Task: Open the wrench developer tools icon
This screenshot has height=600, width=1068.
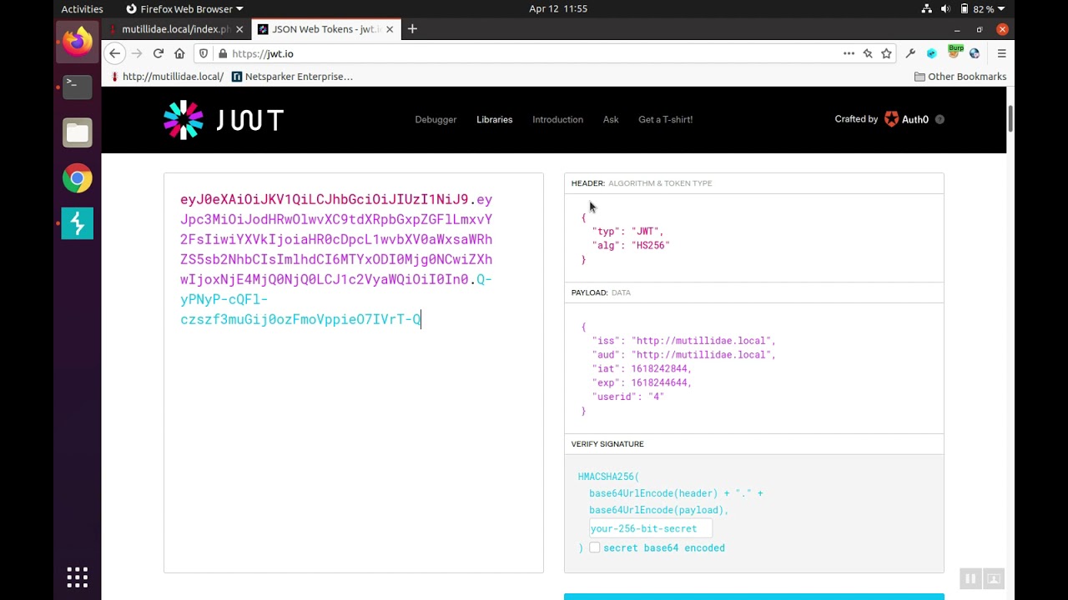Action: coord(910,53)
